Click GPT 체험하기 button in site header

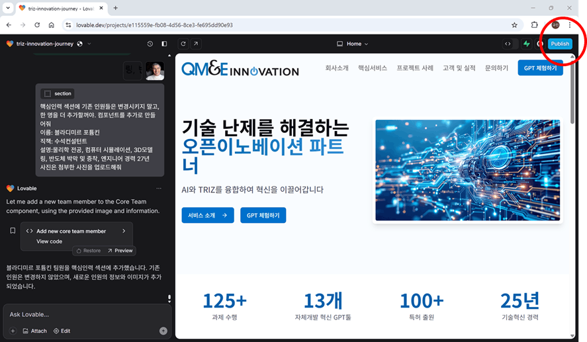(x=540, y=67)
